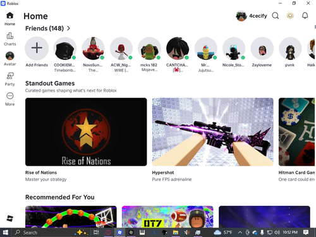
Task: Open the search magnifier in the header
Action: click(x=276, y=16)
